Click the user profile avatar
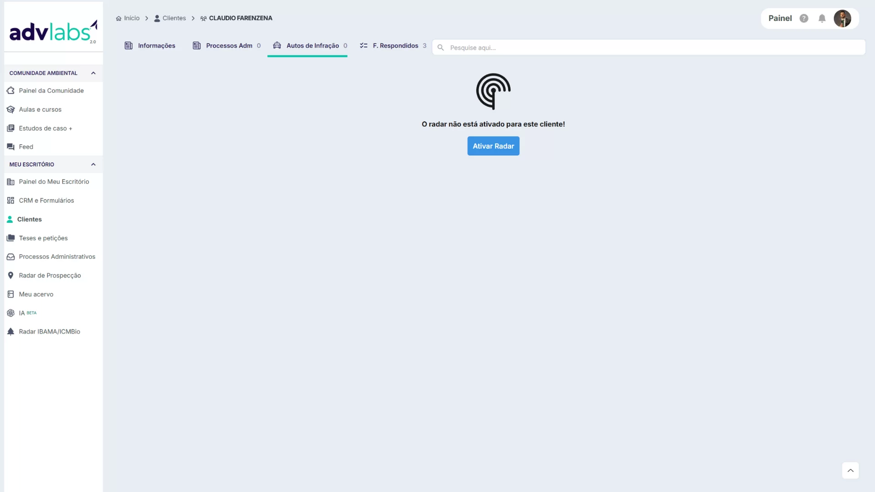This screenshot has height=492, width=875. 842,18
